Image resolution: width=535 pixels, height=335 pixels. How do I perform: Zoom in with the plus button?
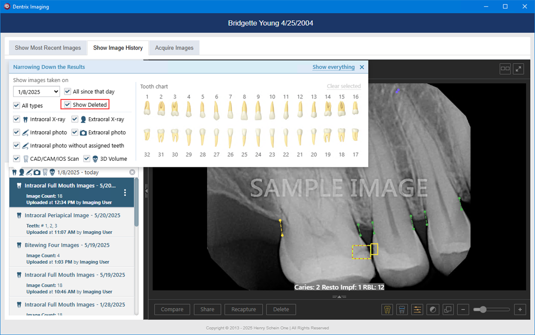pos(520,309)
